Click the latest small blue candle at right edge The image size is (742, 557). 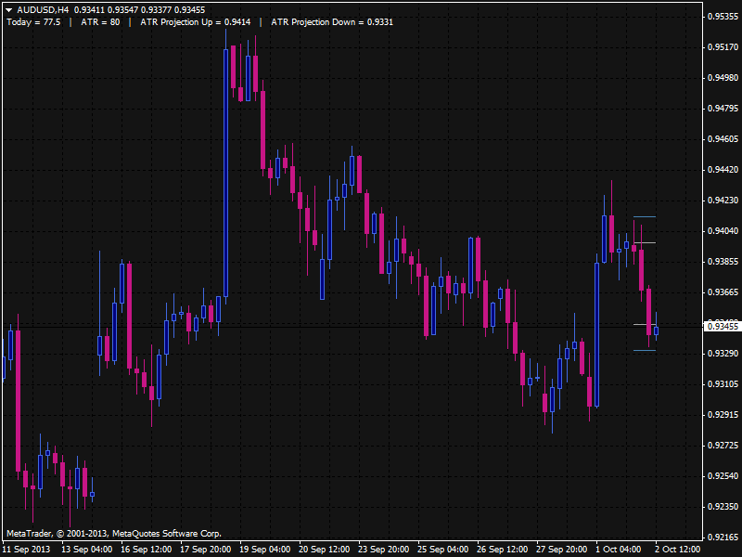656,330
